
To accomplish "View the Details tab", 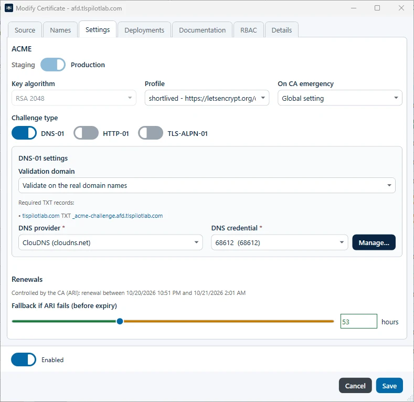I will pos(282,30).
